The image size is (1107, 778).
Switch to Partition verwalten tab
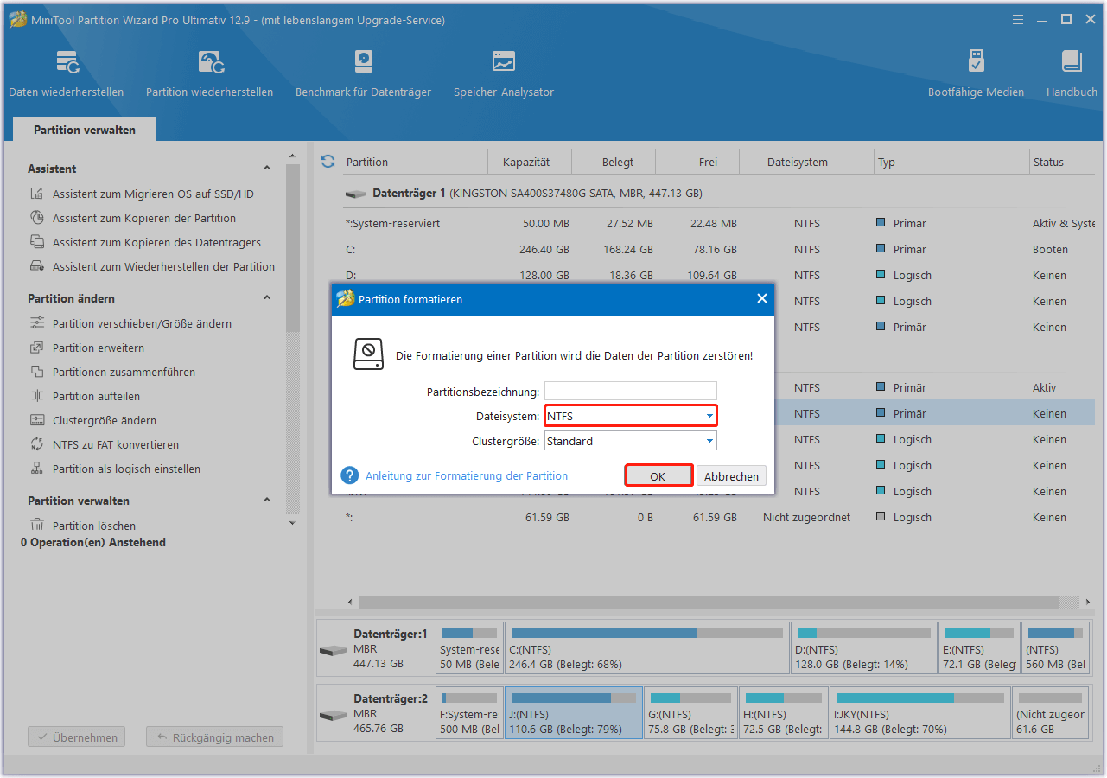click(85, 130)
